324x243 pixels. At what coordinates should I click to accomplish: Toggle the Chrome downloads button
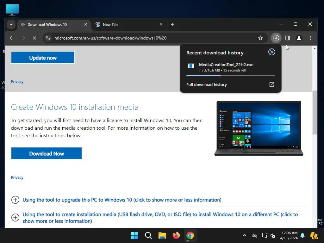pyautogui.click(x=276, y=38)
